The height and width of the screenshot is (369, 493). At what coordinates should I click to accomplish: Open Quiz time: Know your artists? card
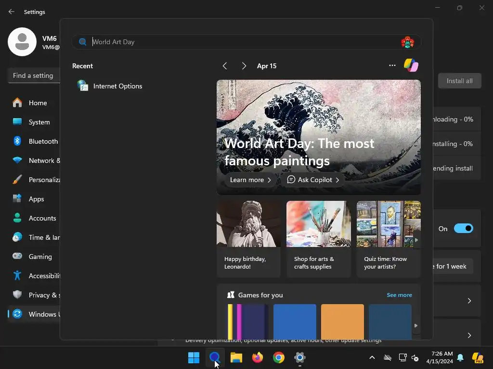[389, 239]
